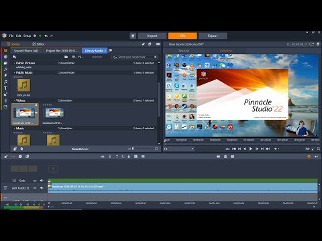Select the orange Edit tab
Screen dimensions: 322x241
click(182, 35)
